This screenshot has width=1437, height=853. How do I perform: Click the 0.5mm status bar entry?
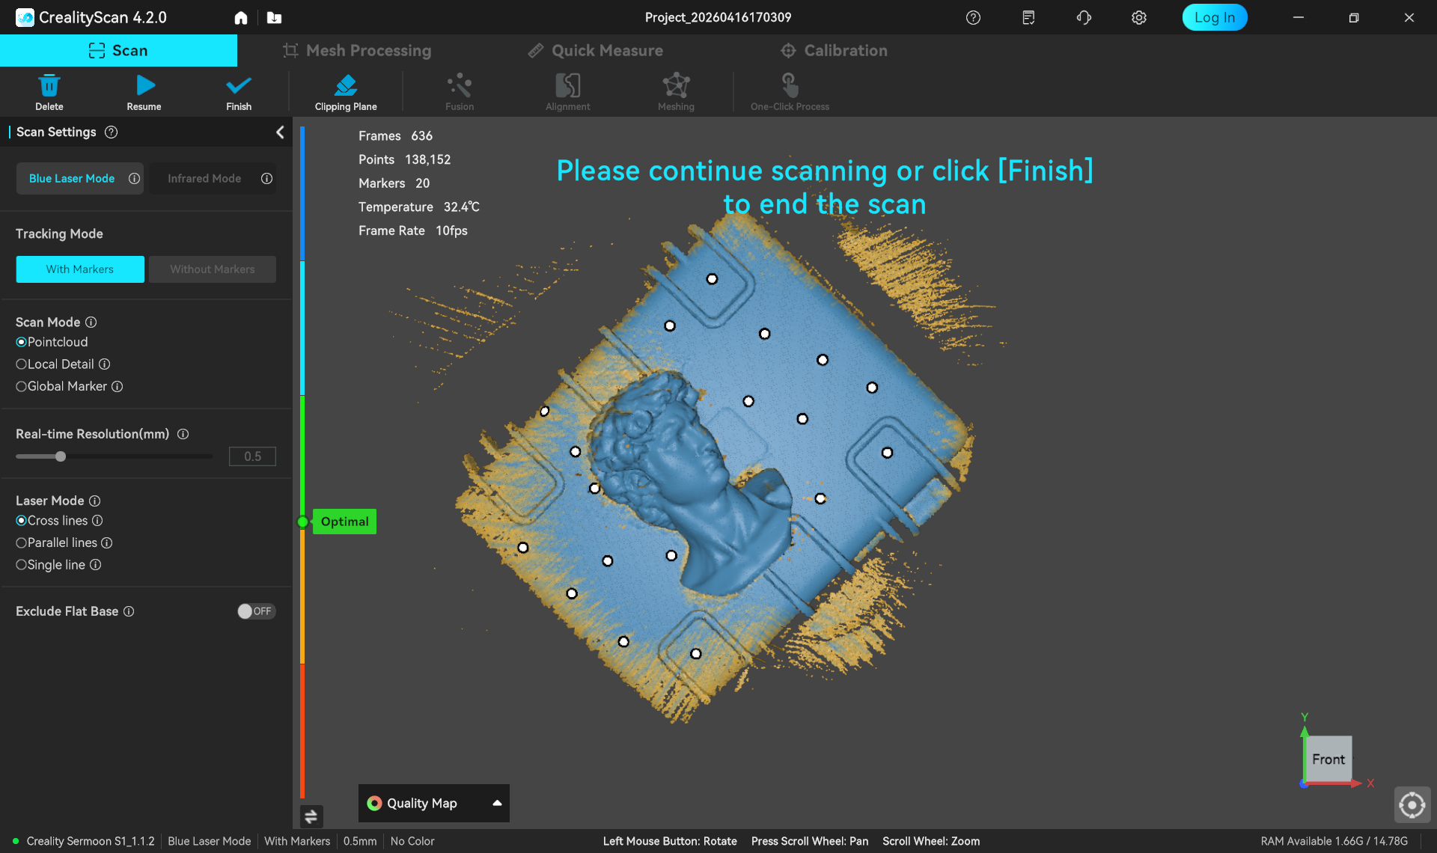tap(360, 841)
